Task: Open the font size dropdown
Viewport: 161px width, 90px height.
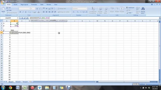Action: [35, 8]
